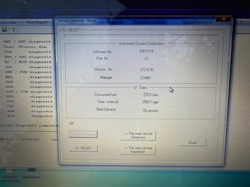Click the Mileage value 214481

coord(146,78)
